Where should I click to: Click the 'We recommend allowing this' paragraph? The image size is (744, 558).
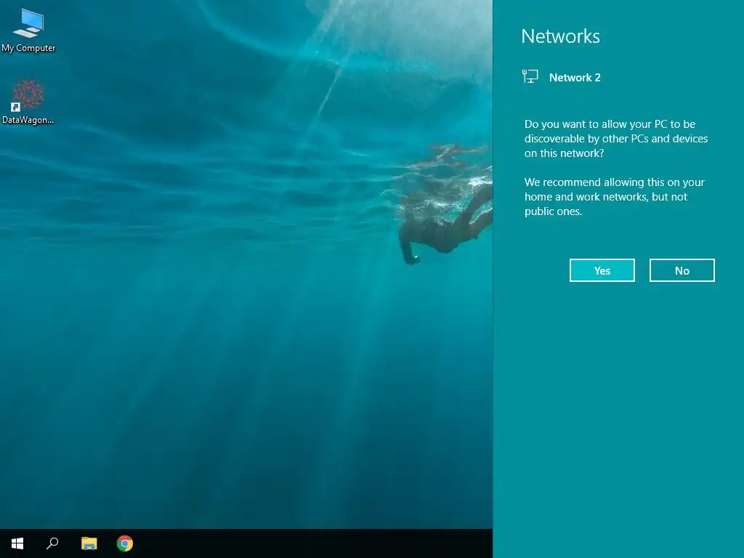click(615, 196)
